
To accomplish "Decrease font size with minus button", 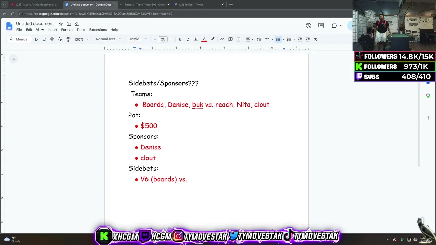I will [x=155, y=39].
